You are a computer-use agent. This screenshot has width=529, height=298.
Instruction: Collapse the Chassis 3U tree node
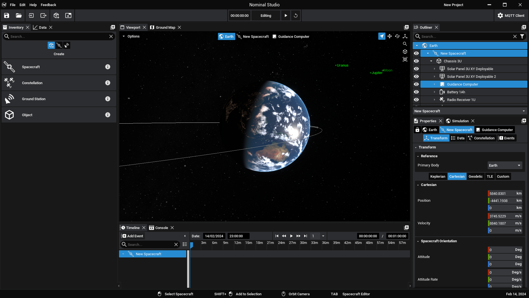tap(431, 61)
